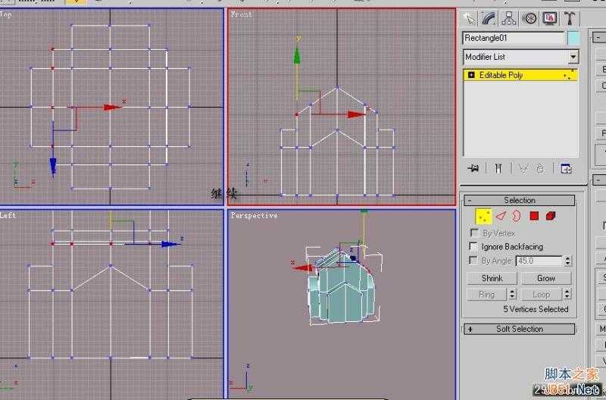Screen dimensions: 606x400
Task: Select Polygon sub-object level icon
Action: coord(534,216)
